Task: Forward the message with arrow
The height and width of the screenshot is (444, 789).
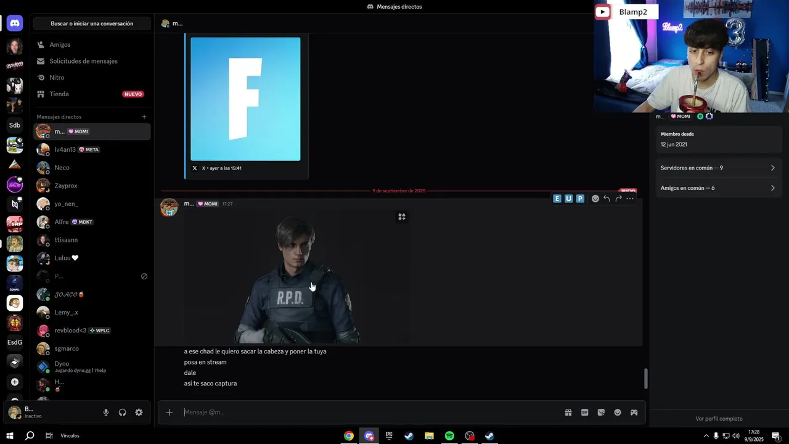Action: [618, 199]
